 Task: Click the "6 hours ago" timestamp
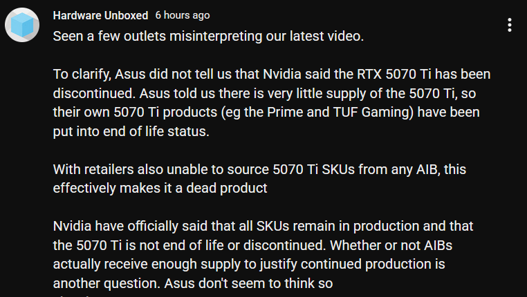pyautogui.click(x=183, y=15)
